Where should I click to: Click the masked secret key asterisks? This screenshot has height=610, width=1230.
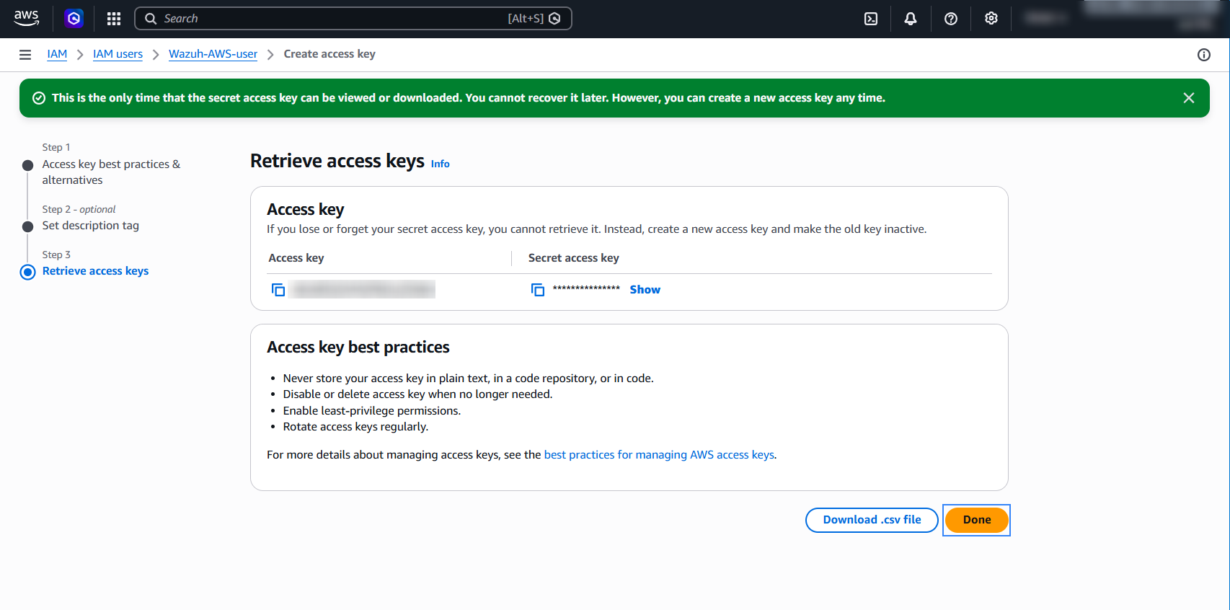(586, 289)
